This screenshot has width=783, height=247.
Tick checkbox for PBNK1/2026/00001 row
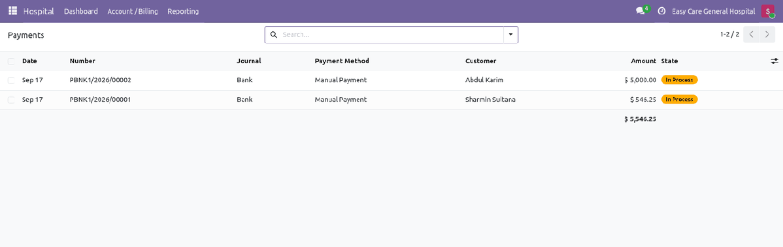(11, 100)
